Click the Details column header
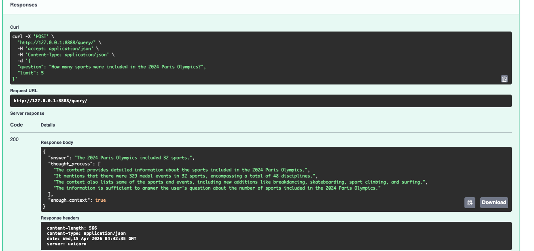This screenshot has width=534, height=251. pos(48,125)
